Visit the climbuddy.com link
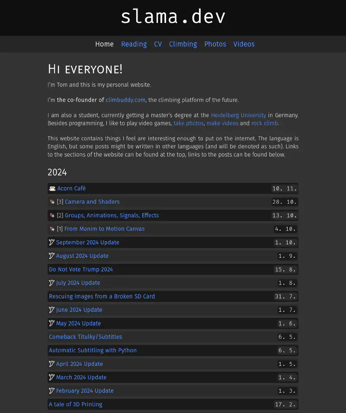Image resolution: width=346 pixels, height=413 pixels. pos(125,100)
